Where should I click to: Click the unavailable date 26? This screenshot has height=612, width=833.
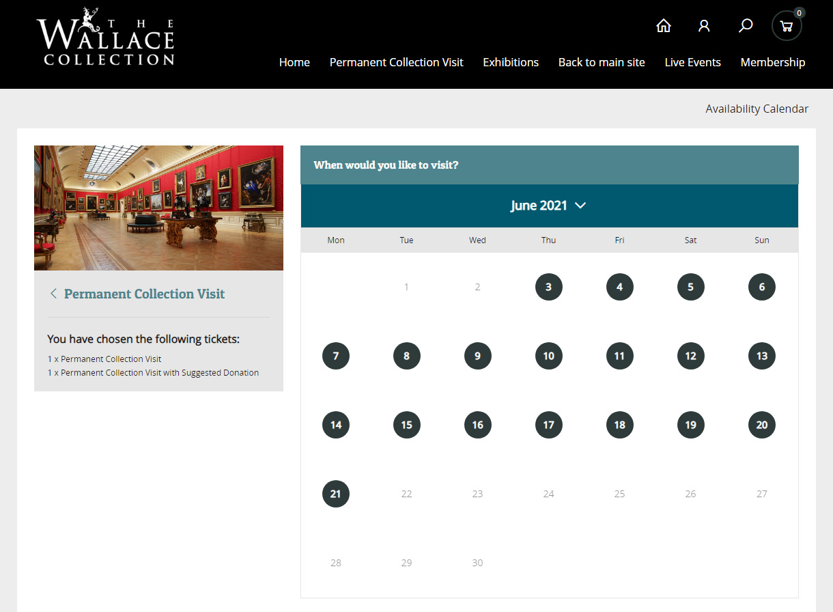691,494
